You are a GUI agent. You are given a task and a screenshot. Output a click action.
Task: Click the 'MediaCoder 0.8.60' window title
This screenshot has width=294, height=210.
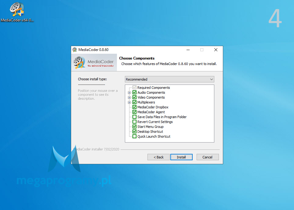coord(93,50)
